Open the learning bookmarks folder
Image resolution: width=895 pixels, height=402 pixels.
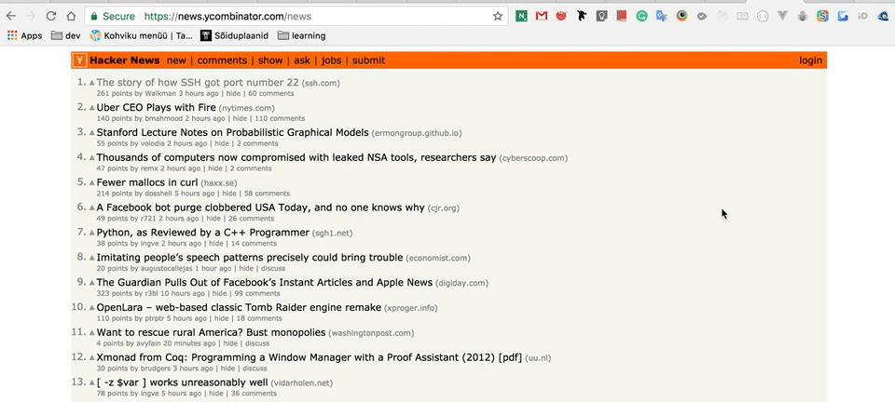click(x=301, y=36)
